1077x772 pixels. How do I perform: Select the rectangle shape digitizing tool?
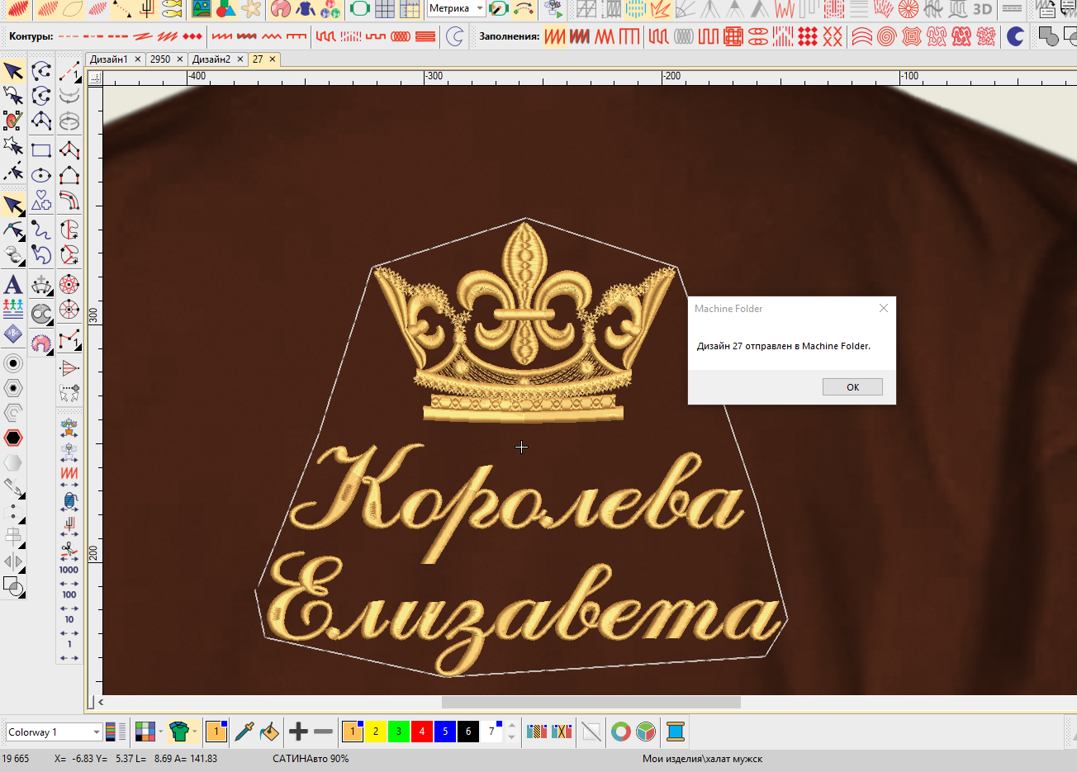41,150
